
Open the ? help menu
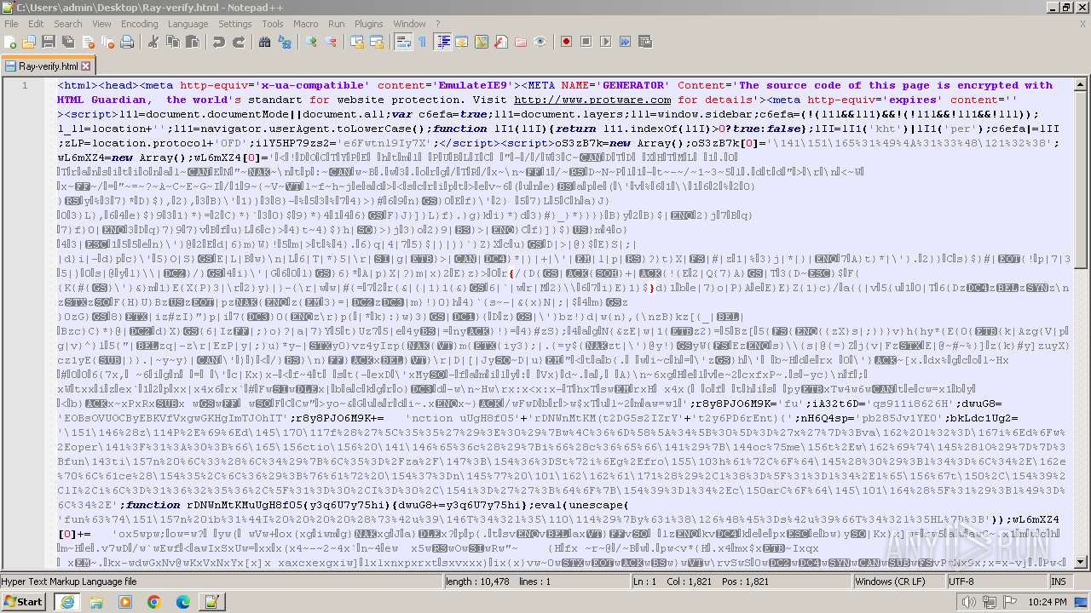[438, 24]
